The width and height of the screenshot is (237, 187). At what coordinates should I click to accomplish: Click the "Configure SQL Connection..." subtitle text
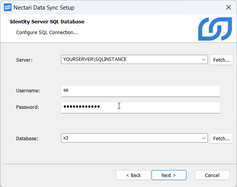coord(47,33)
